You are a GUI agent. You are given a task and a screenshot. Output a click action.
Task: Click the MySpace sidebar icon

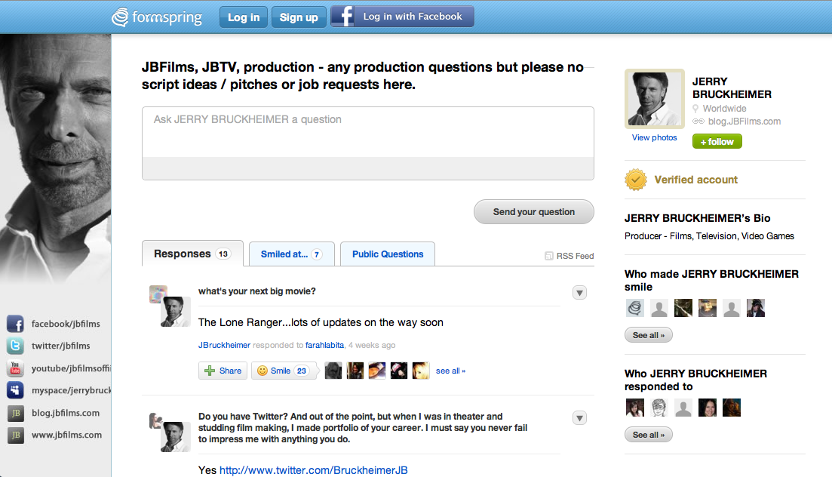pyautogui.click(x=15, y=390)
